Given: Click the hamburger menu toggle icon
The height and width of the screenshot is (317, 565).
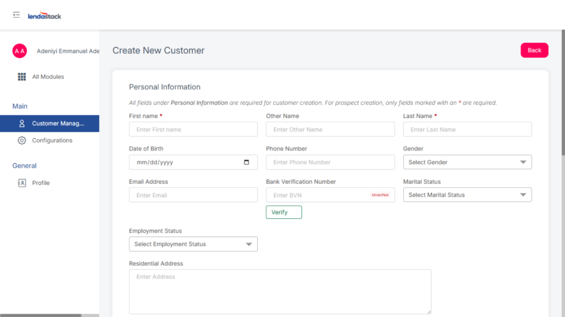Looking at the screenshot, I should point(17,15).
